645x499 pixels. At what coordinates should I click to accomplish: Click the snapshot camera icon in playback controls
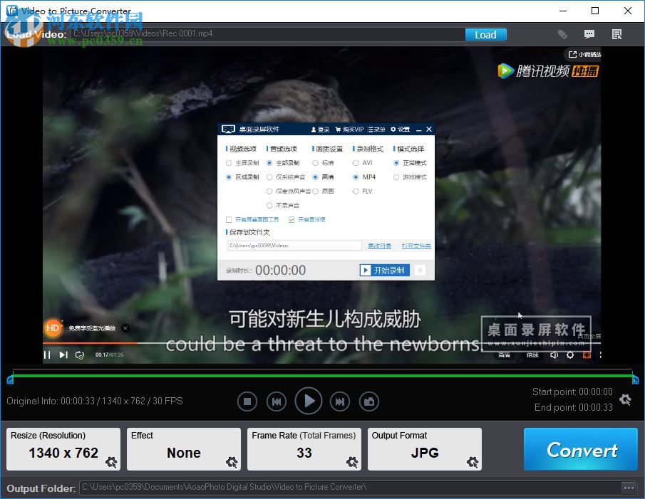368,401
